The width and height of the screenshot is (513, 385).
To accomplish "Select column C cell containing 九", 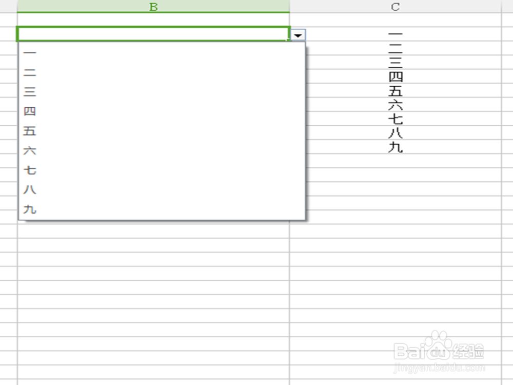I will [x=395, y=147].
